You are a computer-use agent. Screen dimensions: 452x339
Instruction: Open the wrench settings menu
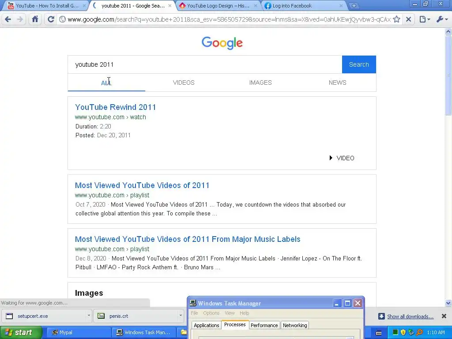(x=442, y=19)
